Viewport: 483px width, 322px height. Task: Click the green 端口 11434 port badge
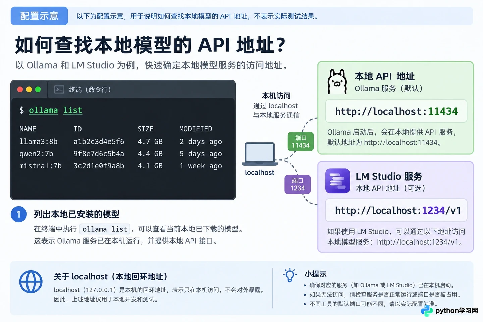pyautogui.click(x=301, y=141)
